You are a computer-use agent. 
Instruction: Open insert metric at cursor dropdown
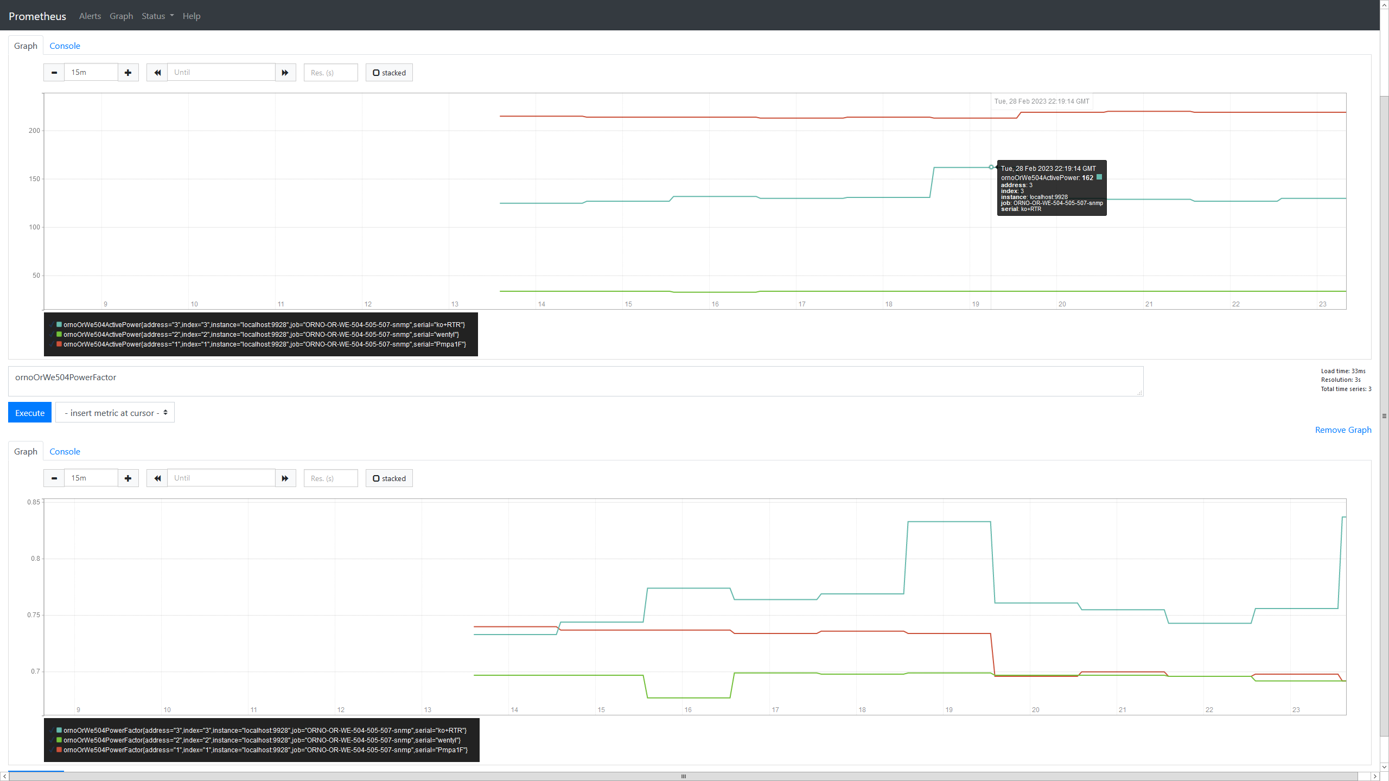115,413
